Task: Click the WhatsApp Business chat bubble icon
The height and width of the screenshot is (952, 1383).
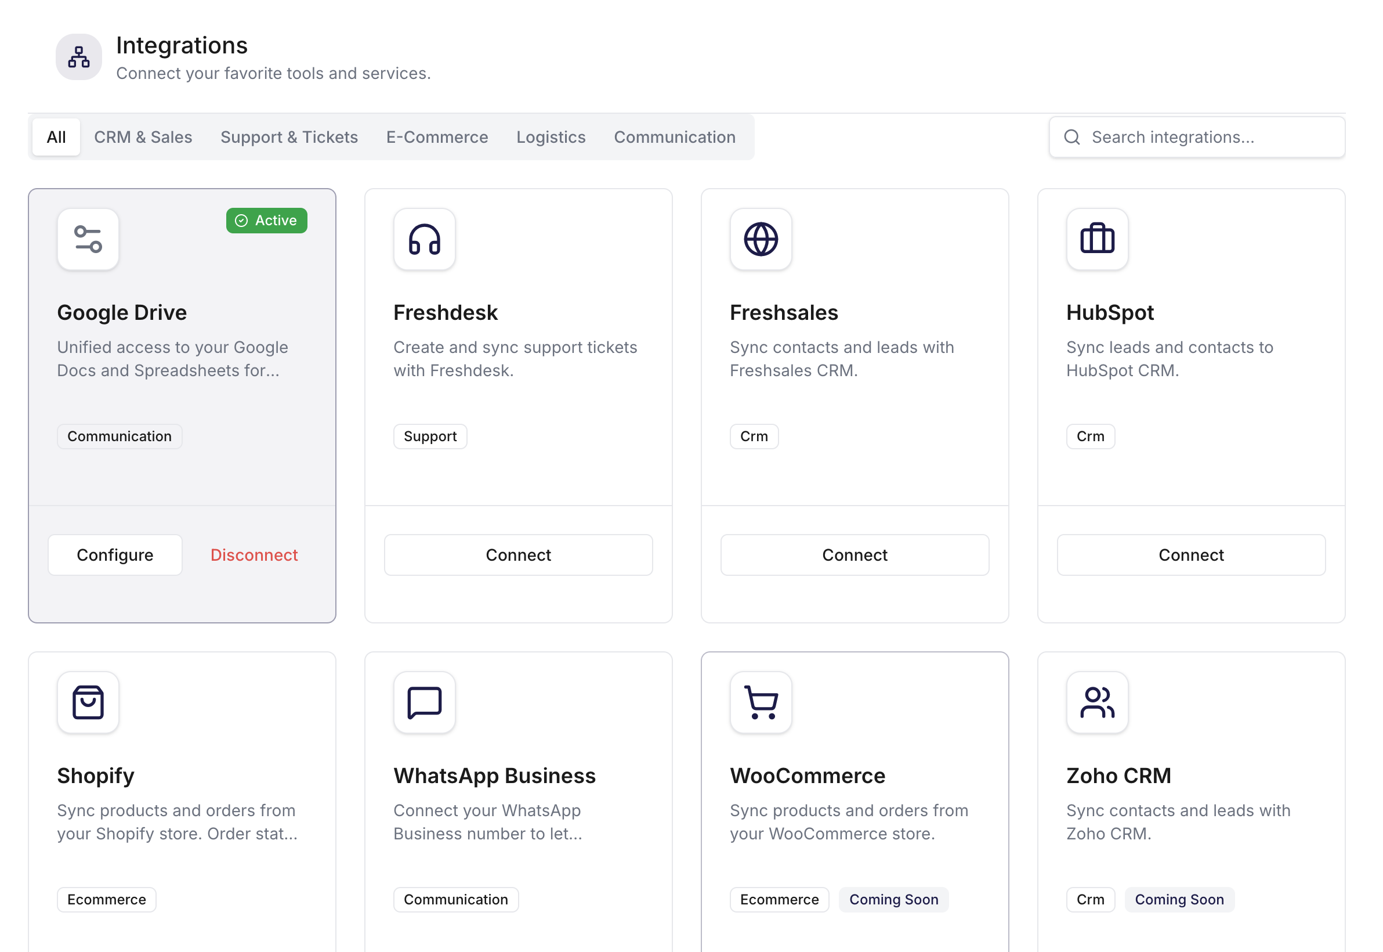Action: click(425, 702)
